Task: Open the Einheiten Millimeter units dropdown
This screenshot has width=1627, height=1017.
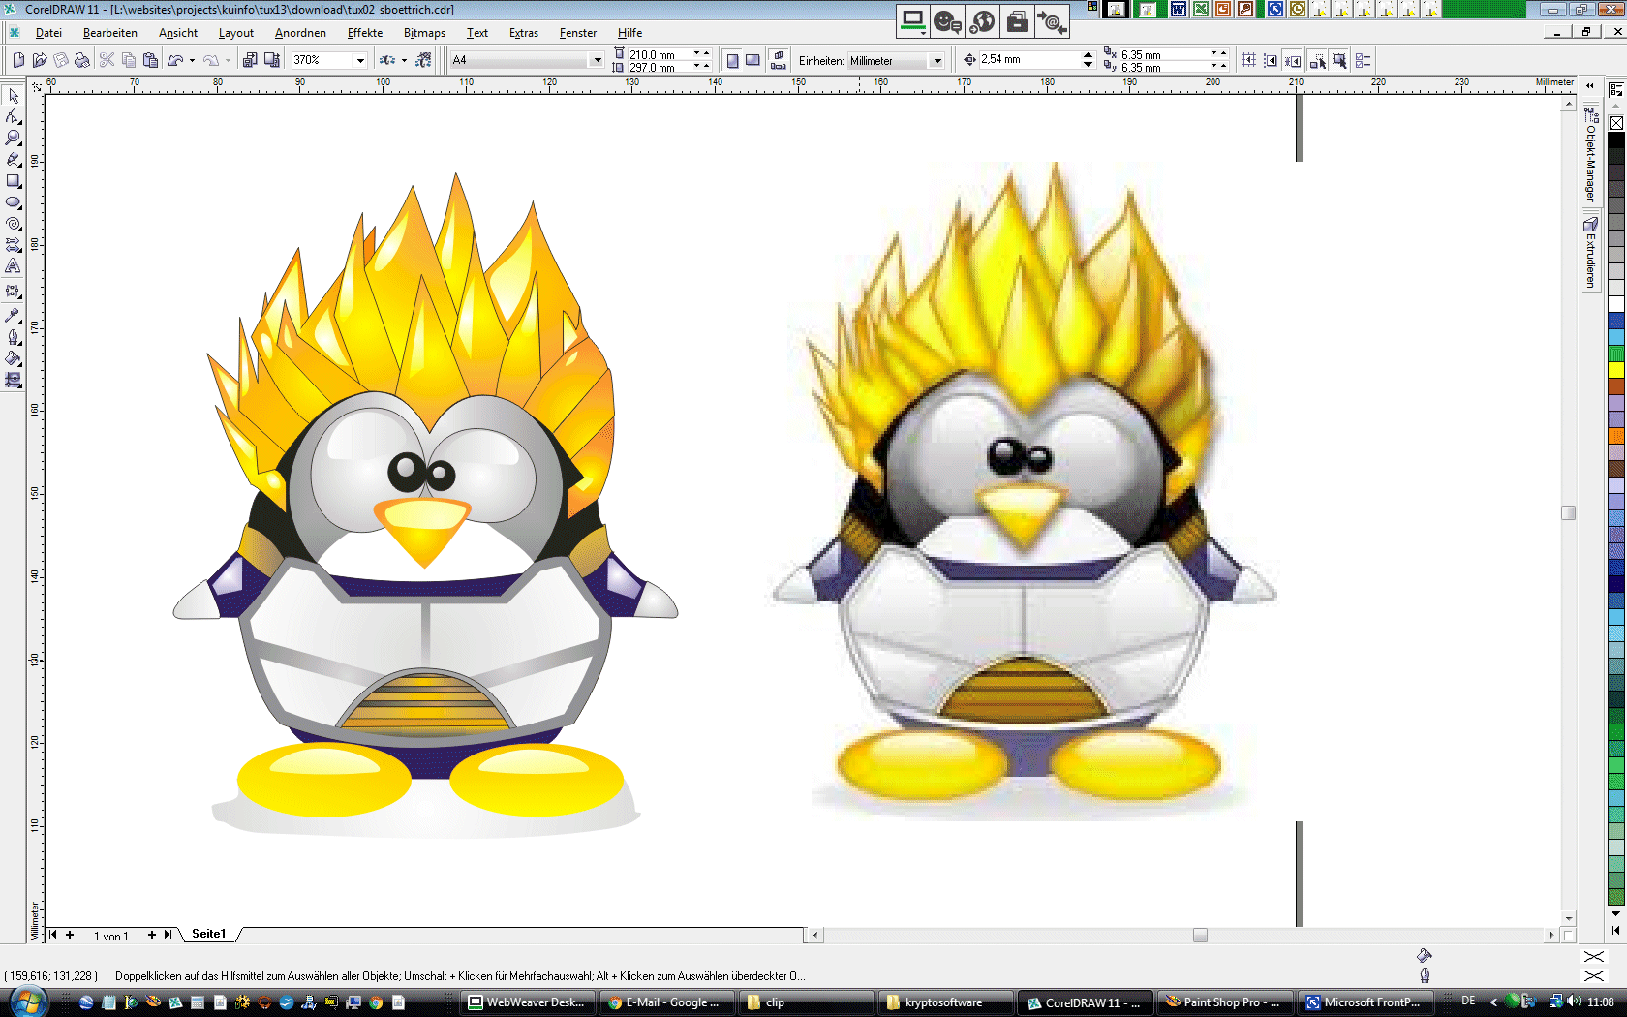Action: (x=936, y=61)
